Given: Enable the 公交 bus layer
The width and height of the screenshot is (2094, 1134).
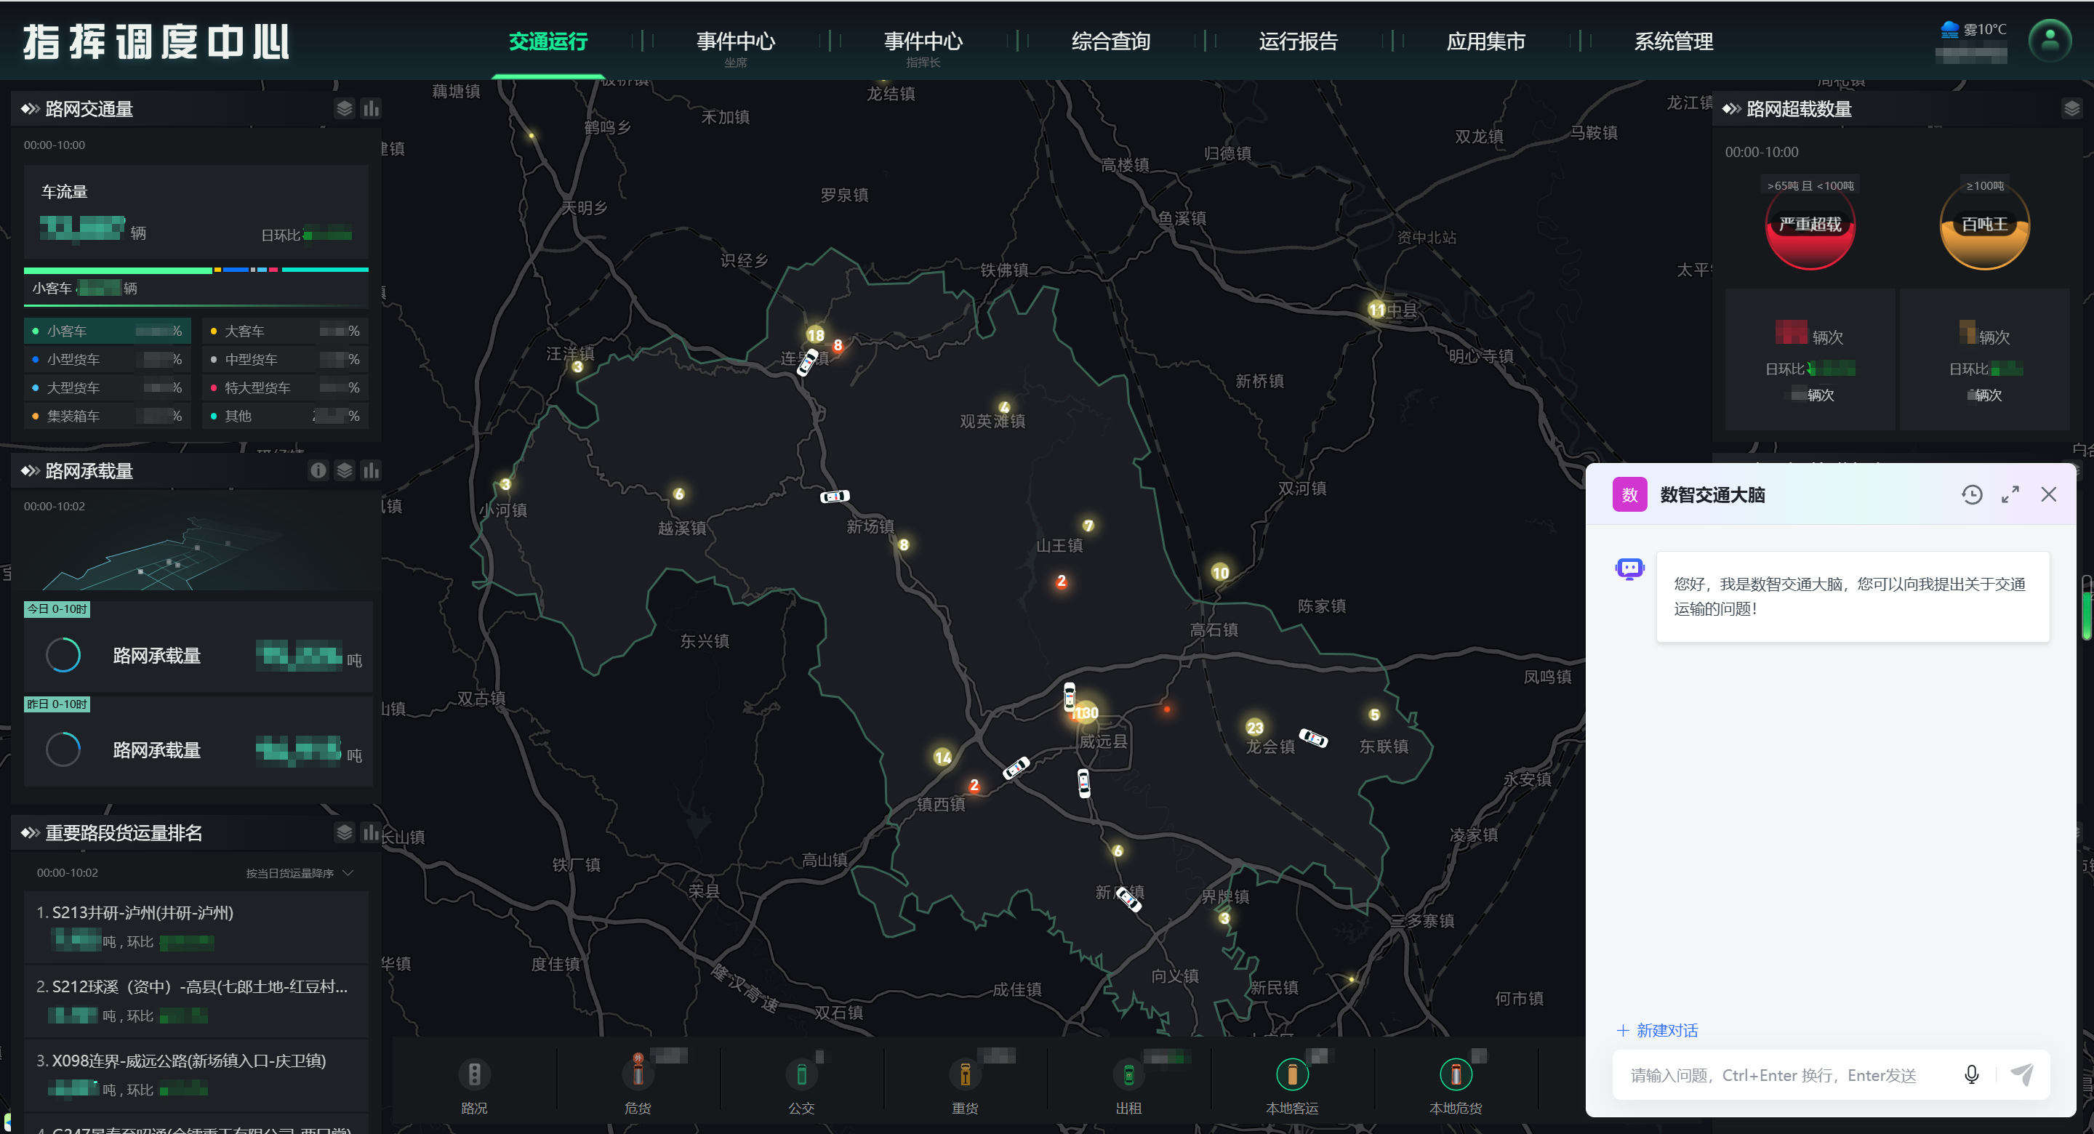Looking at the screenshot, I should pos(801,1074).
